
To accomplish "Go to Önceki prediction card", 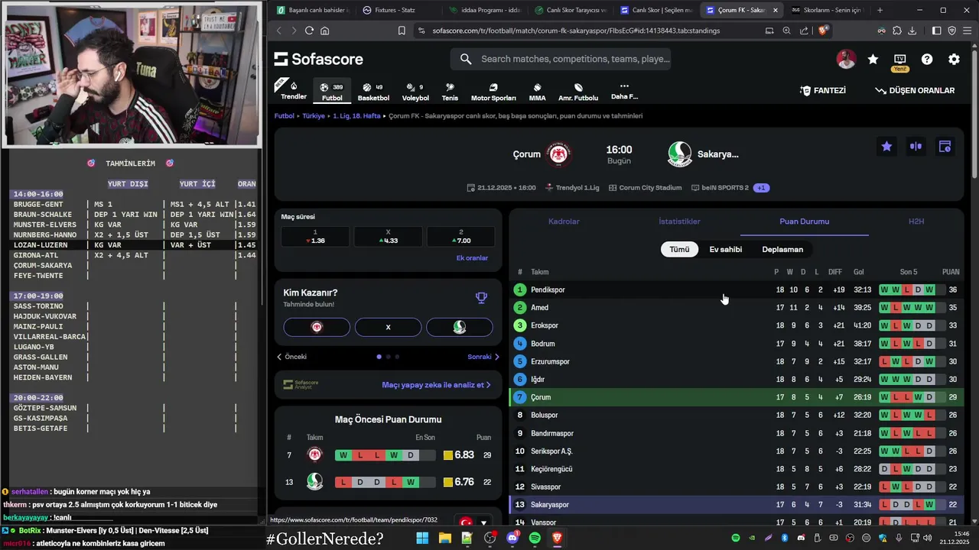I will pyautogui.click(x=291, y=357).
